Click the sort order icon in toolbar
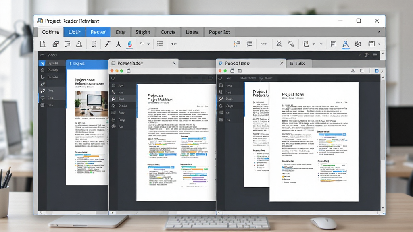This screenshot has height=232, width=413. click(x=94, y=44)
